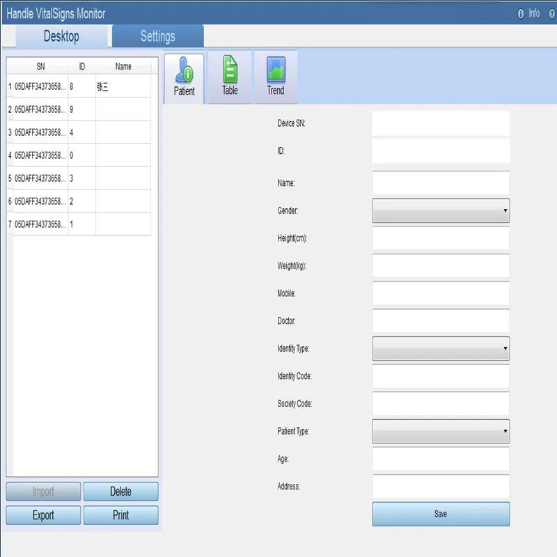Click the ID column header in list
The image size is (557, 557).
coord(81,66)
